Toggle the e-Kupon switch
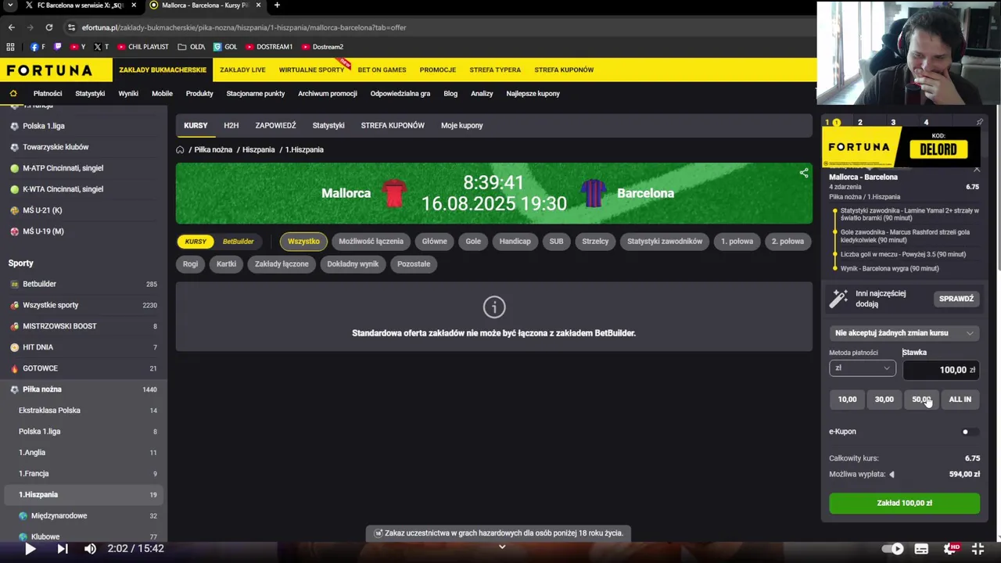1001x563 pixels. point(970,432)
